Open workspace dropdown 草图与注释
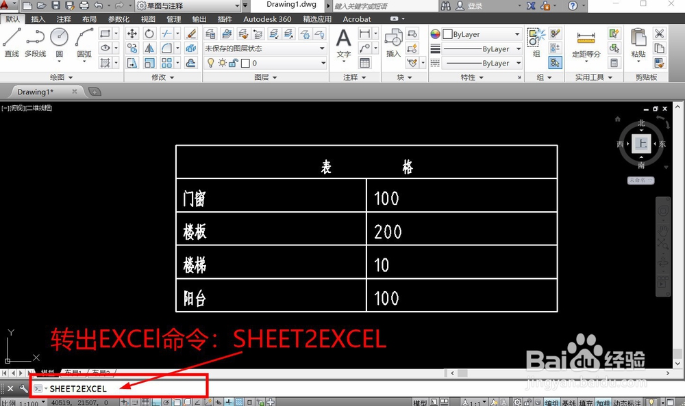 (188, 5)
